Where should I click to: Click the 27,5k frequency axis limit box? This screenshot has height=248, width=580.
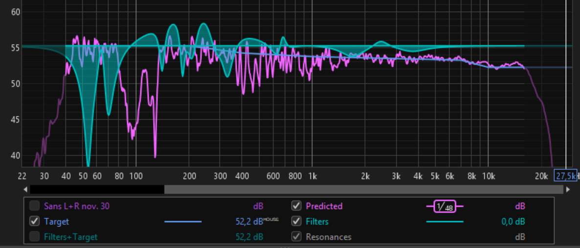click(x=565, y=176)
